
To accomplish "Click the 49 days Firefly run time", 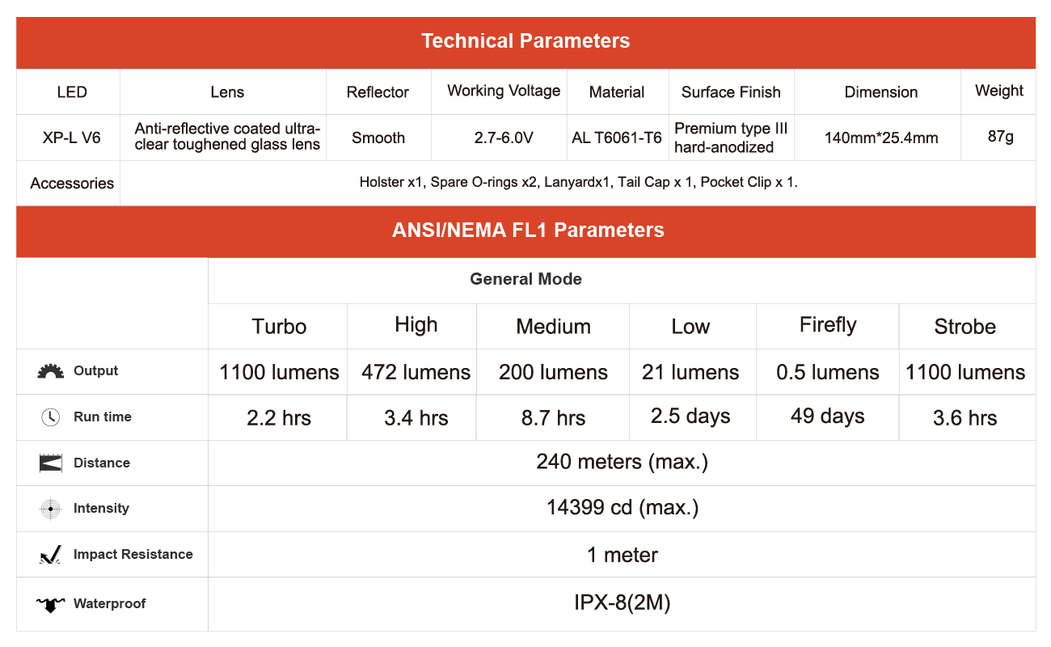I will coord(827,417).
